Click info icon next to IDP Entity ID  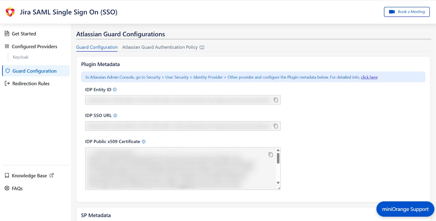click(115, 89)
